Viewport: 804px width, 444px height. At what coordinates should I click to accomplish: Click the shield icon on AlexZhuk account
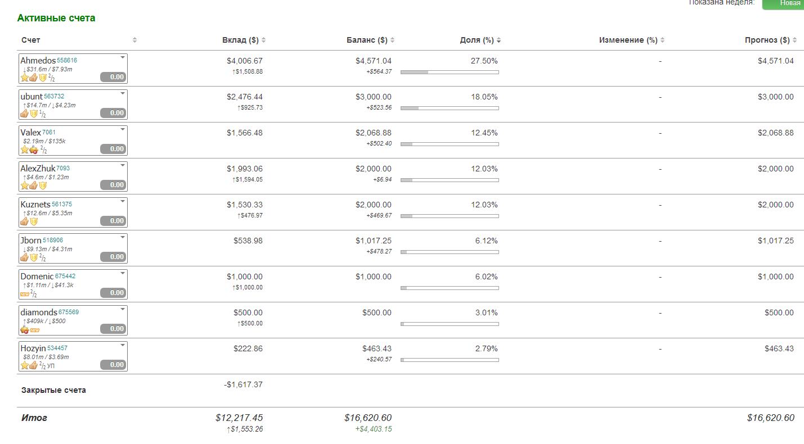point(43,185)
